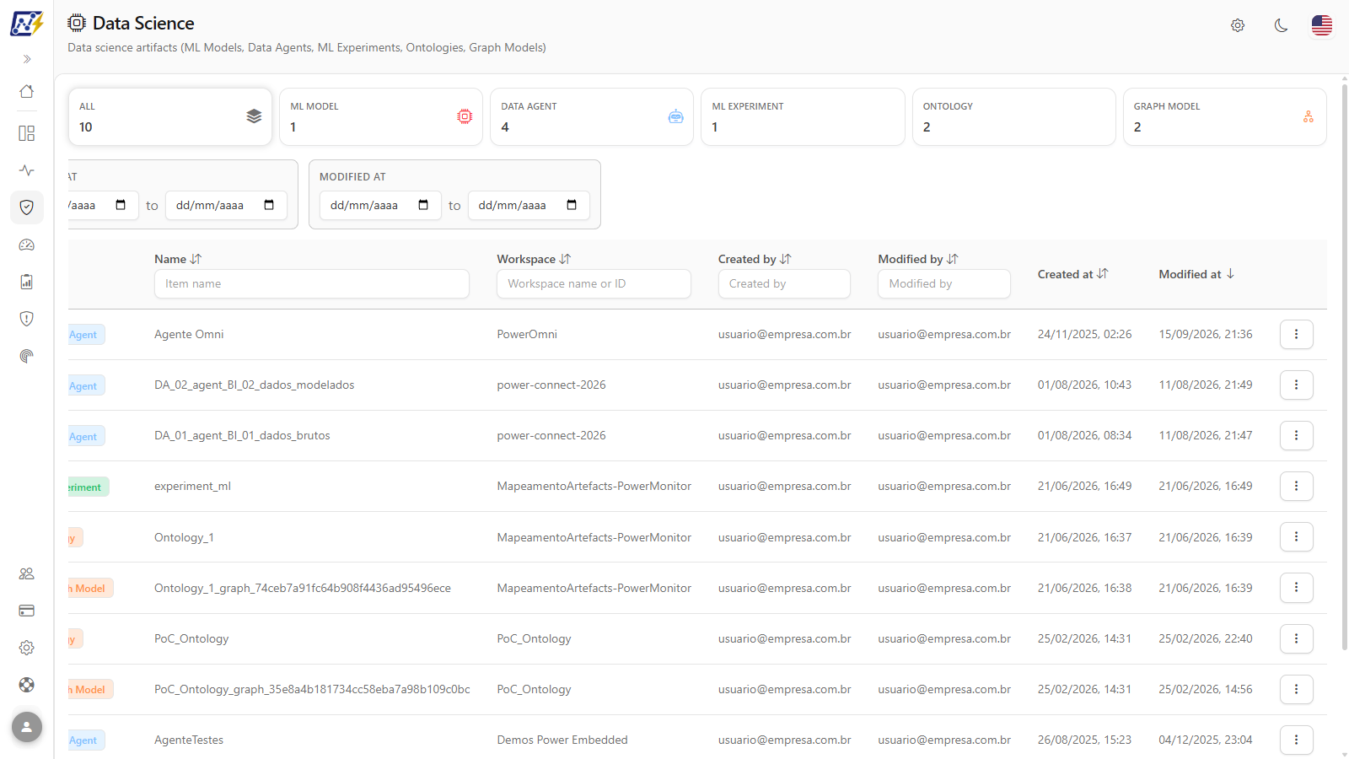Sort table by Name column
Screen dimensions: 1349x759
(178, 259)
